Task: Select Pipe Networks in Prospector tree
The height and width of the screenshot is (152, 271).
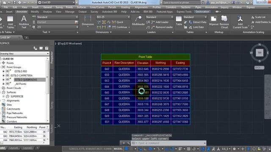Action: [x=14, y=113]
